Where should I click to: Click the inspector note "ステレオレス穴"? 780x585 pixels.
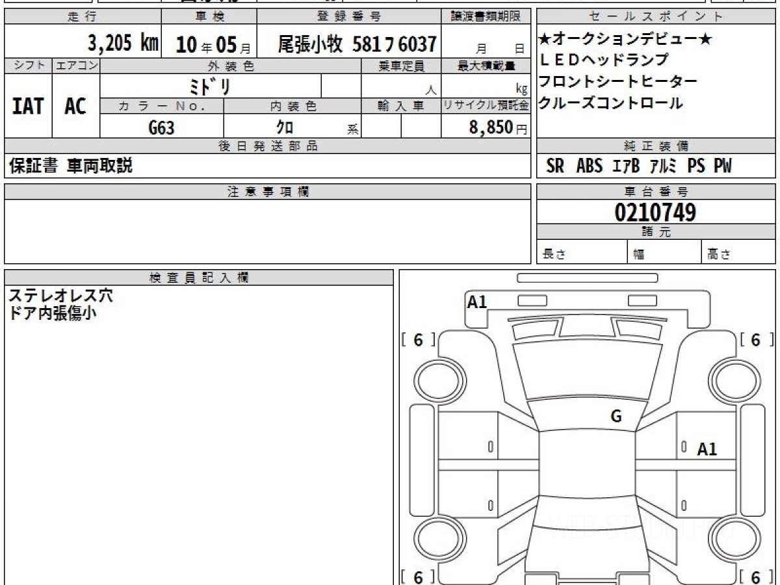tap(60, 296)
